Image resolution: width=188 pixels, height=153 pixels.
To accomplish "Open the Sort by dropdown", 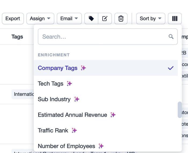I will (x=151, y=19).
